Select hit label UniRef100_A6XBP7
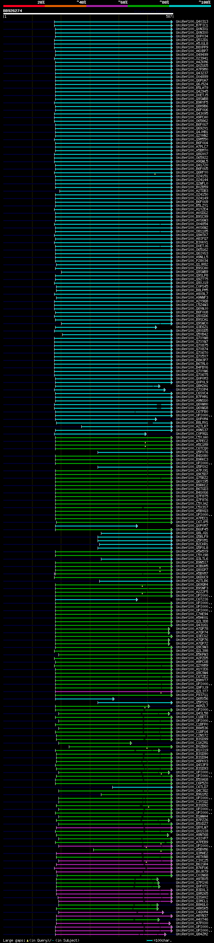This screenshot has width=214, height=943. tap(192, 51)
